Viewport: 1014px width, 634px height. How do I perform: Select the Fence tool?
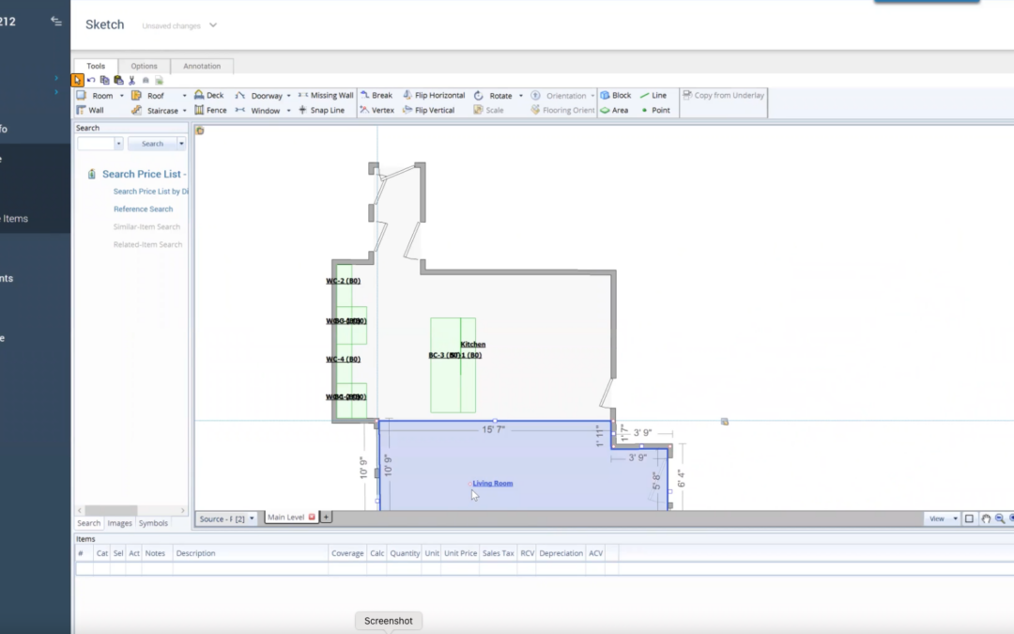pyautogui.click(x=210, y=110)
